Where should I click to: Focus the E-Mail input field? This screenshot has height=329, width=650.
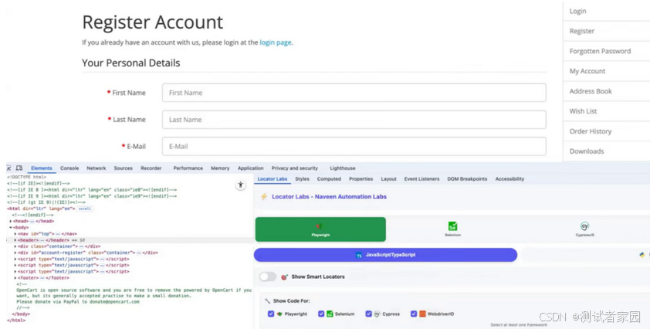[354, 147]
